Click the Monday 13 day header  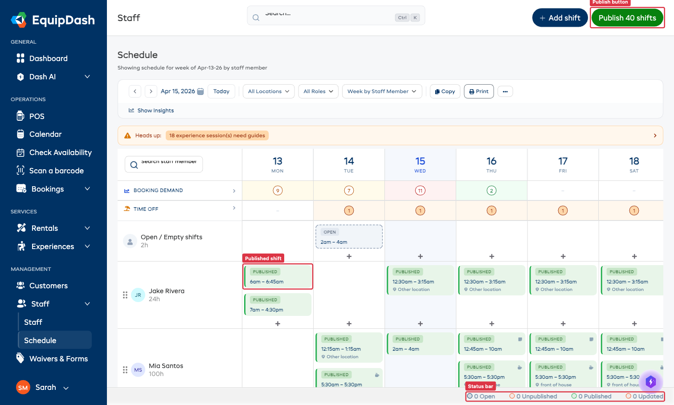(x=278, y=165)
